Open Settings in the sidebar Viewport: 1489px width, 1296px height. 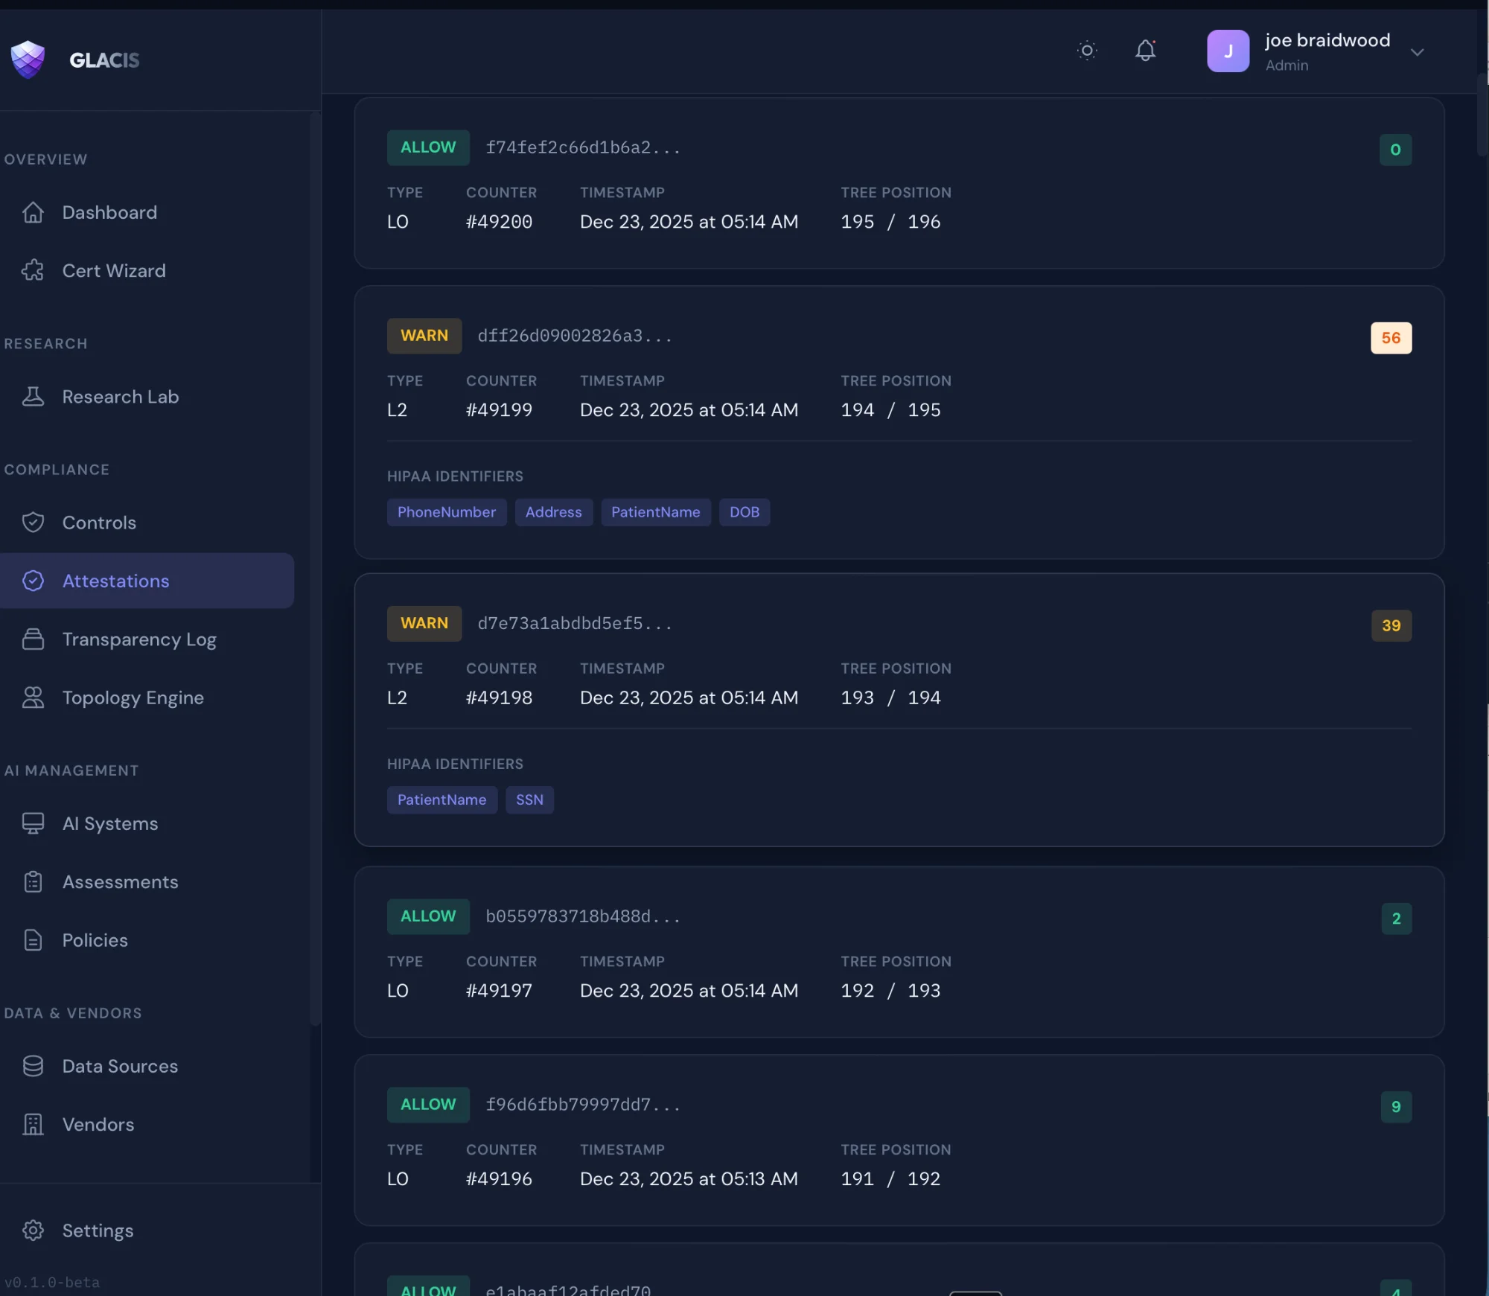pos(97,1230)
